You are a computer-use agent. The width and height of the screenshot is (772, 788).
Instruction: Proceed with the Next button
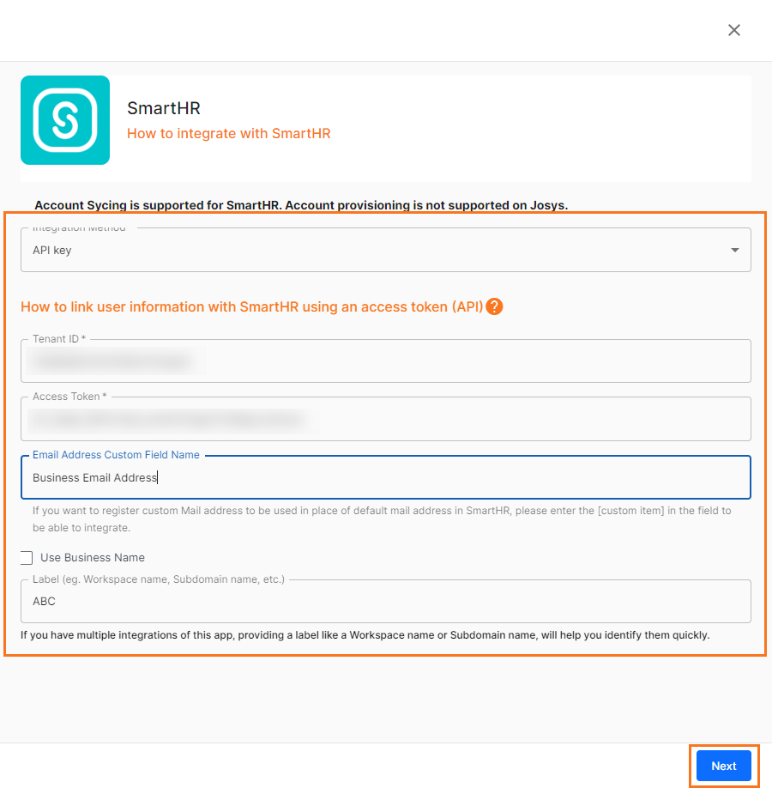click(723, 766)
